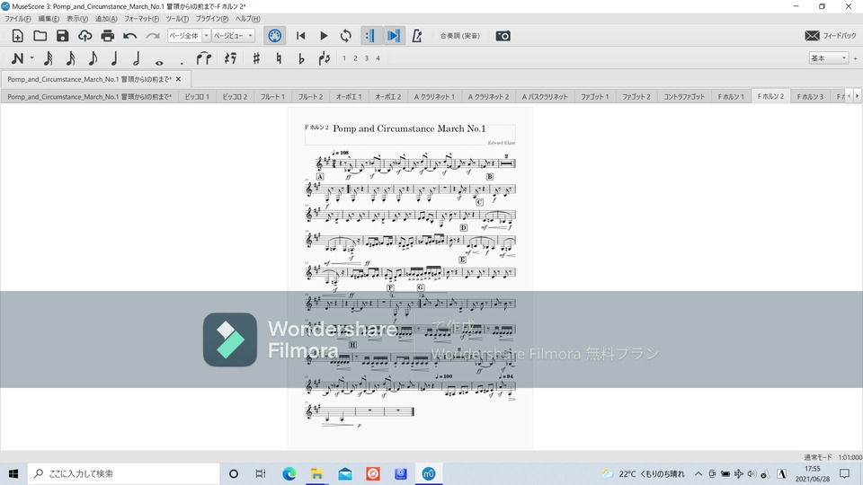Redo the undone action

pos(153,36)
